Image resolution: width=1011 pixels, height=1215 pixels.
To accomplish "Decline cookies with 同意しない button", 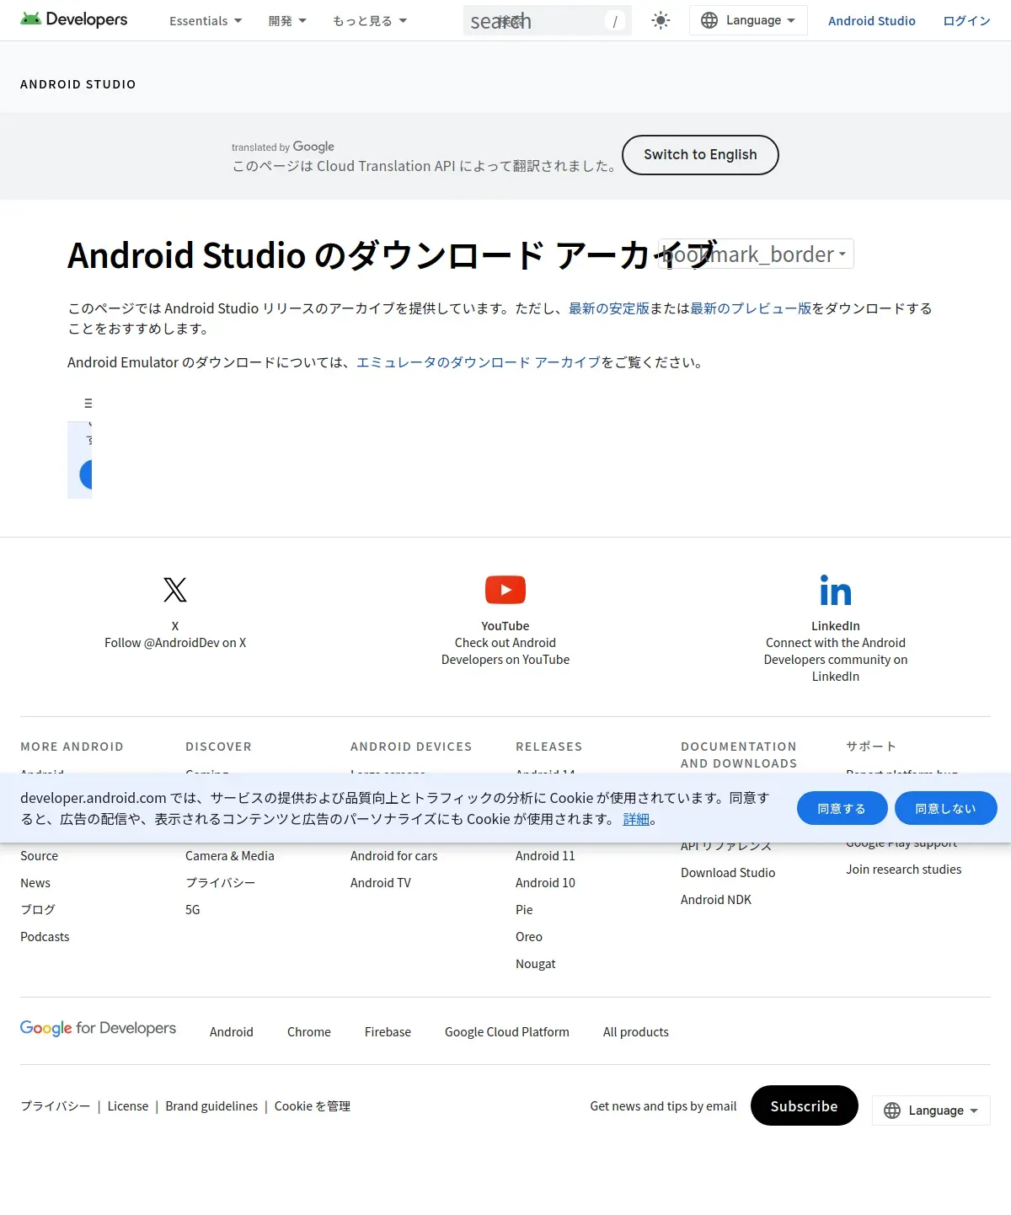I will tap(945, 809).
